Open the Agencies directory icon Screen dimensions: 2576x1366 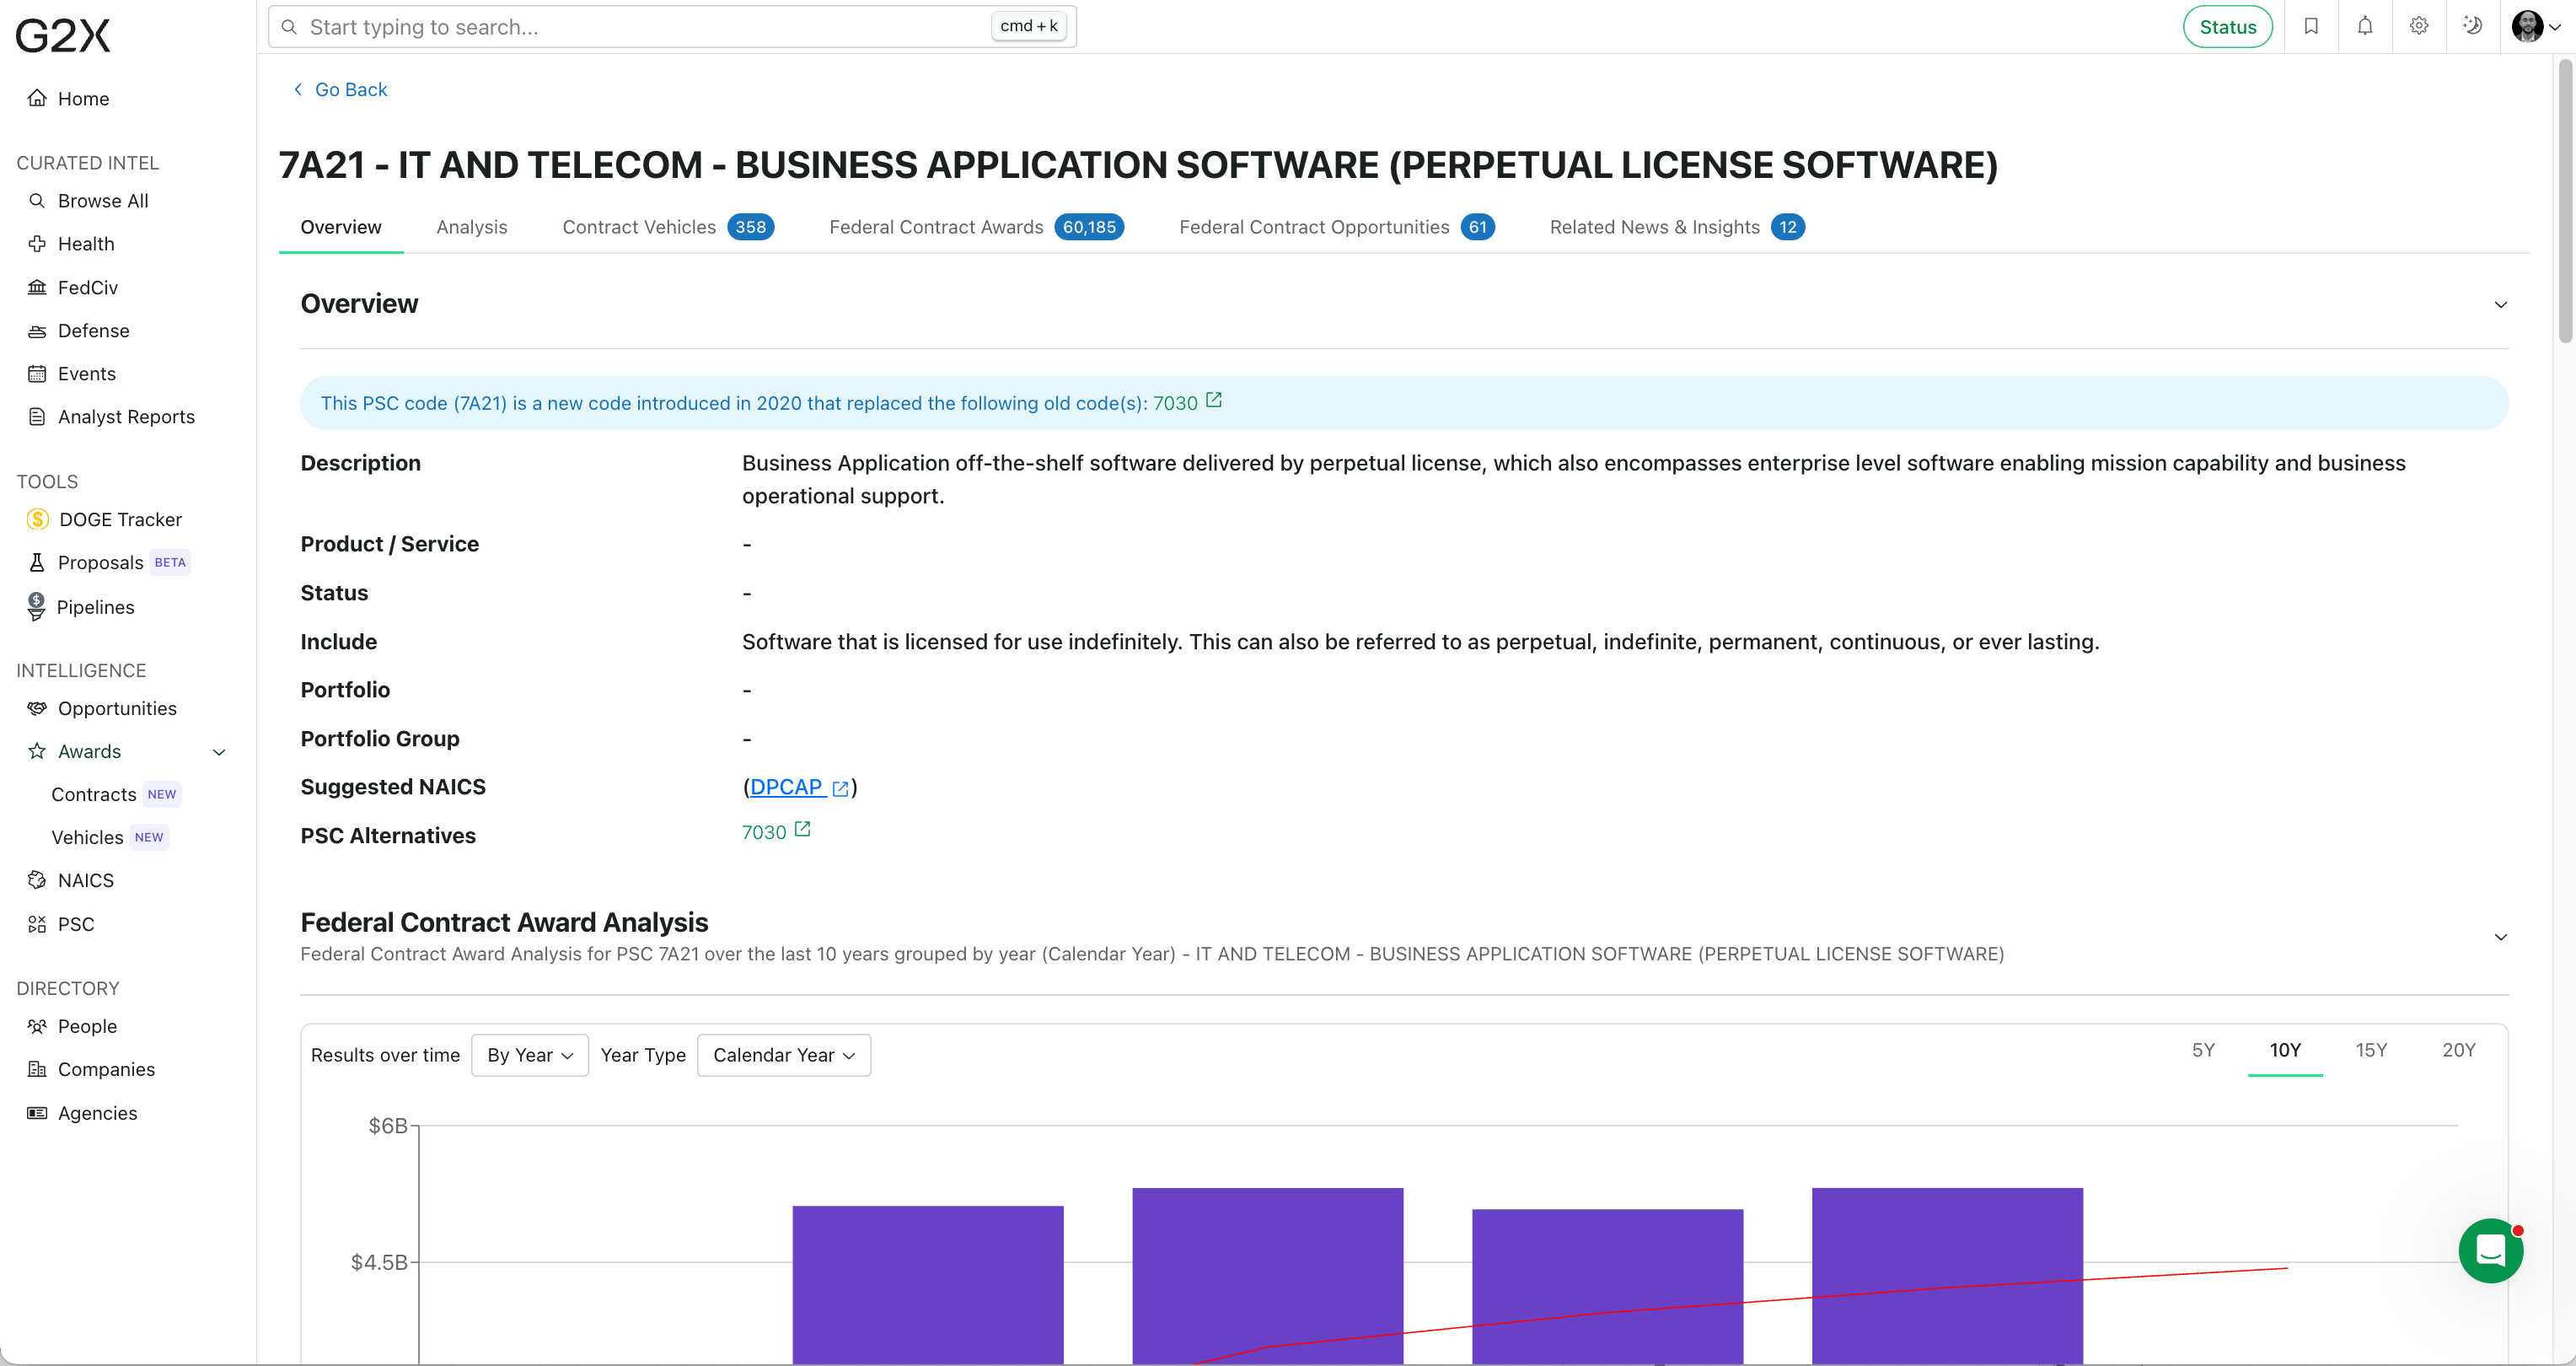click(x=37, y=1113)
